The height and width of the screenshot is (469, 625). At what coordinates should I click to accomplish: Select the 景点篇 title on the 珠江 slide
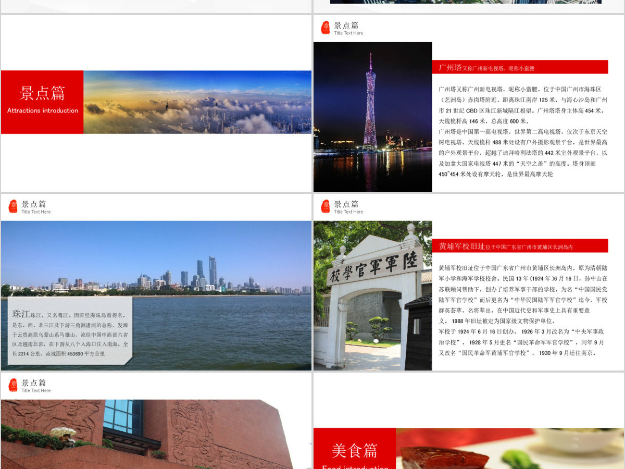point(34,204)
